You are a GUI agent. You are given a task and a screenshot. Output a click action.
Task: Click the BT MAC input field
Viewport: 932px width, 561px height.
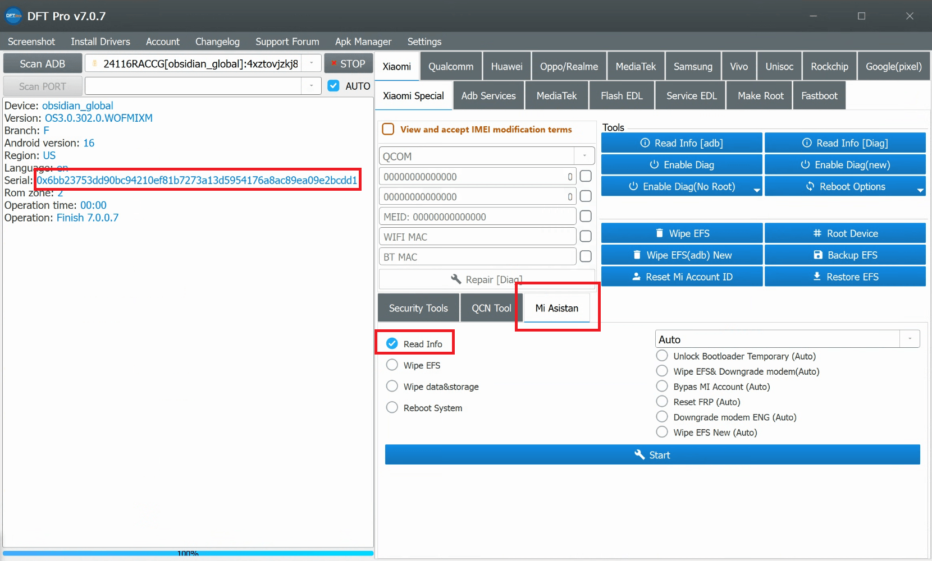[477, 256]
